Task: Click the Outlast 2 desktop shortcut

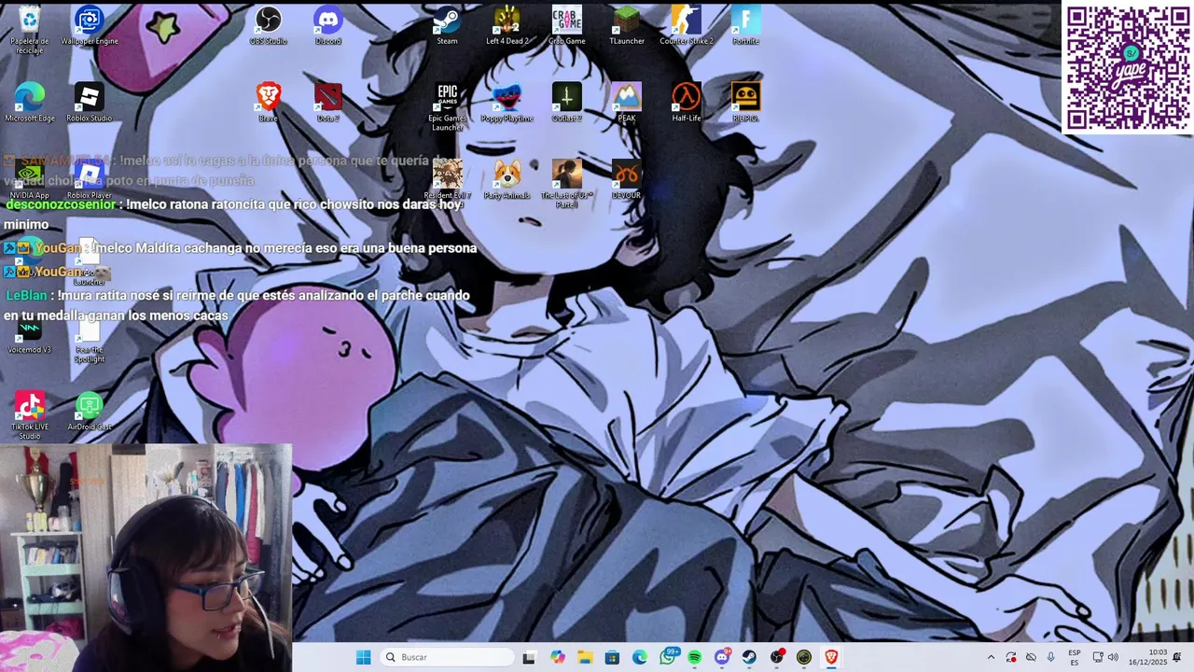Action: tap(567, 103)
